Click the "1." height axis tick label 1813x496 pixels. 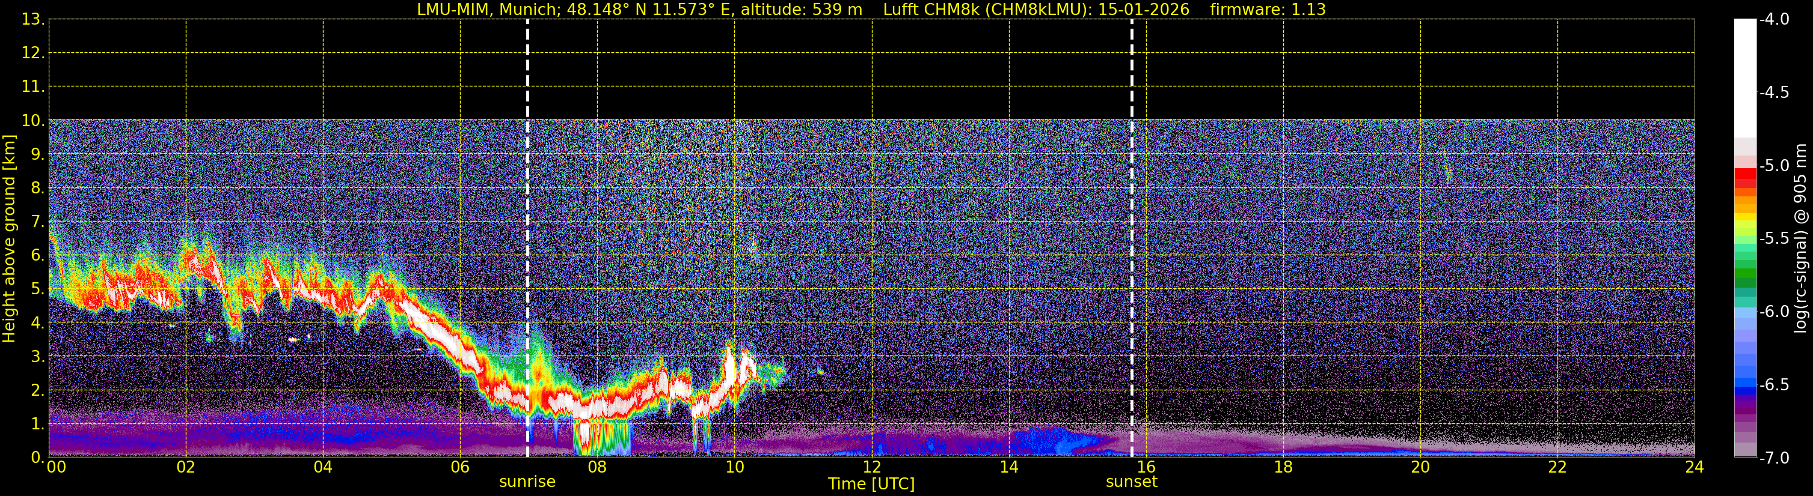(x=37, y=425)
